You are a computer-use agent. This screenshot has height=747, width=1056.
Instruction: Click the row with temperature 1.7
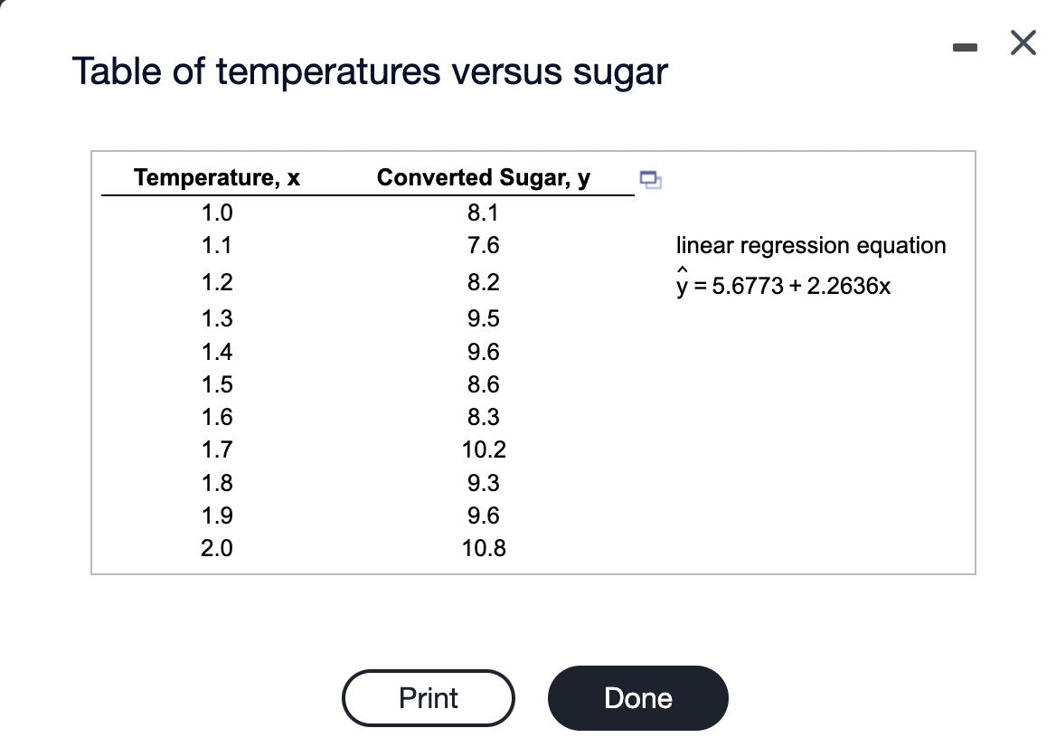216,449
